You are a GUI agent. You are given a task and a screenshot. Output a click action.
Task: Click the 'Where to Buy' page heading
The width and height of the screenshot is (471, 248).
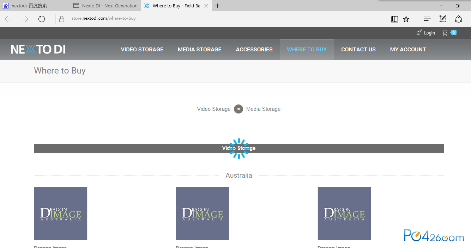60,71
